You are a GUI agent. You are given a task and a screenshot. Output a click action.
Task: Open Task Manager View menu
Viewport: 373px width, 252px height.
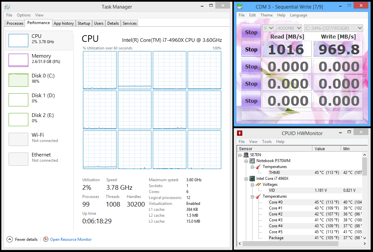[x=39, y=15]
